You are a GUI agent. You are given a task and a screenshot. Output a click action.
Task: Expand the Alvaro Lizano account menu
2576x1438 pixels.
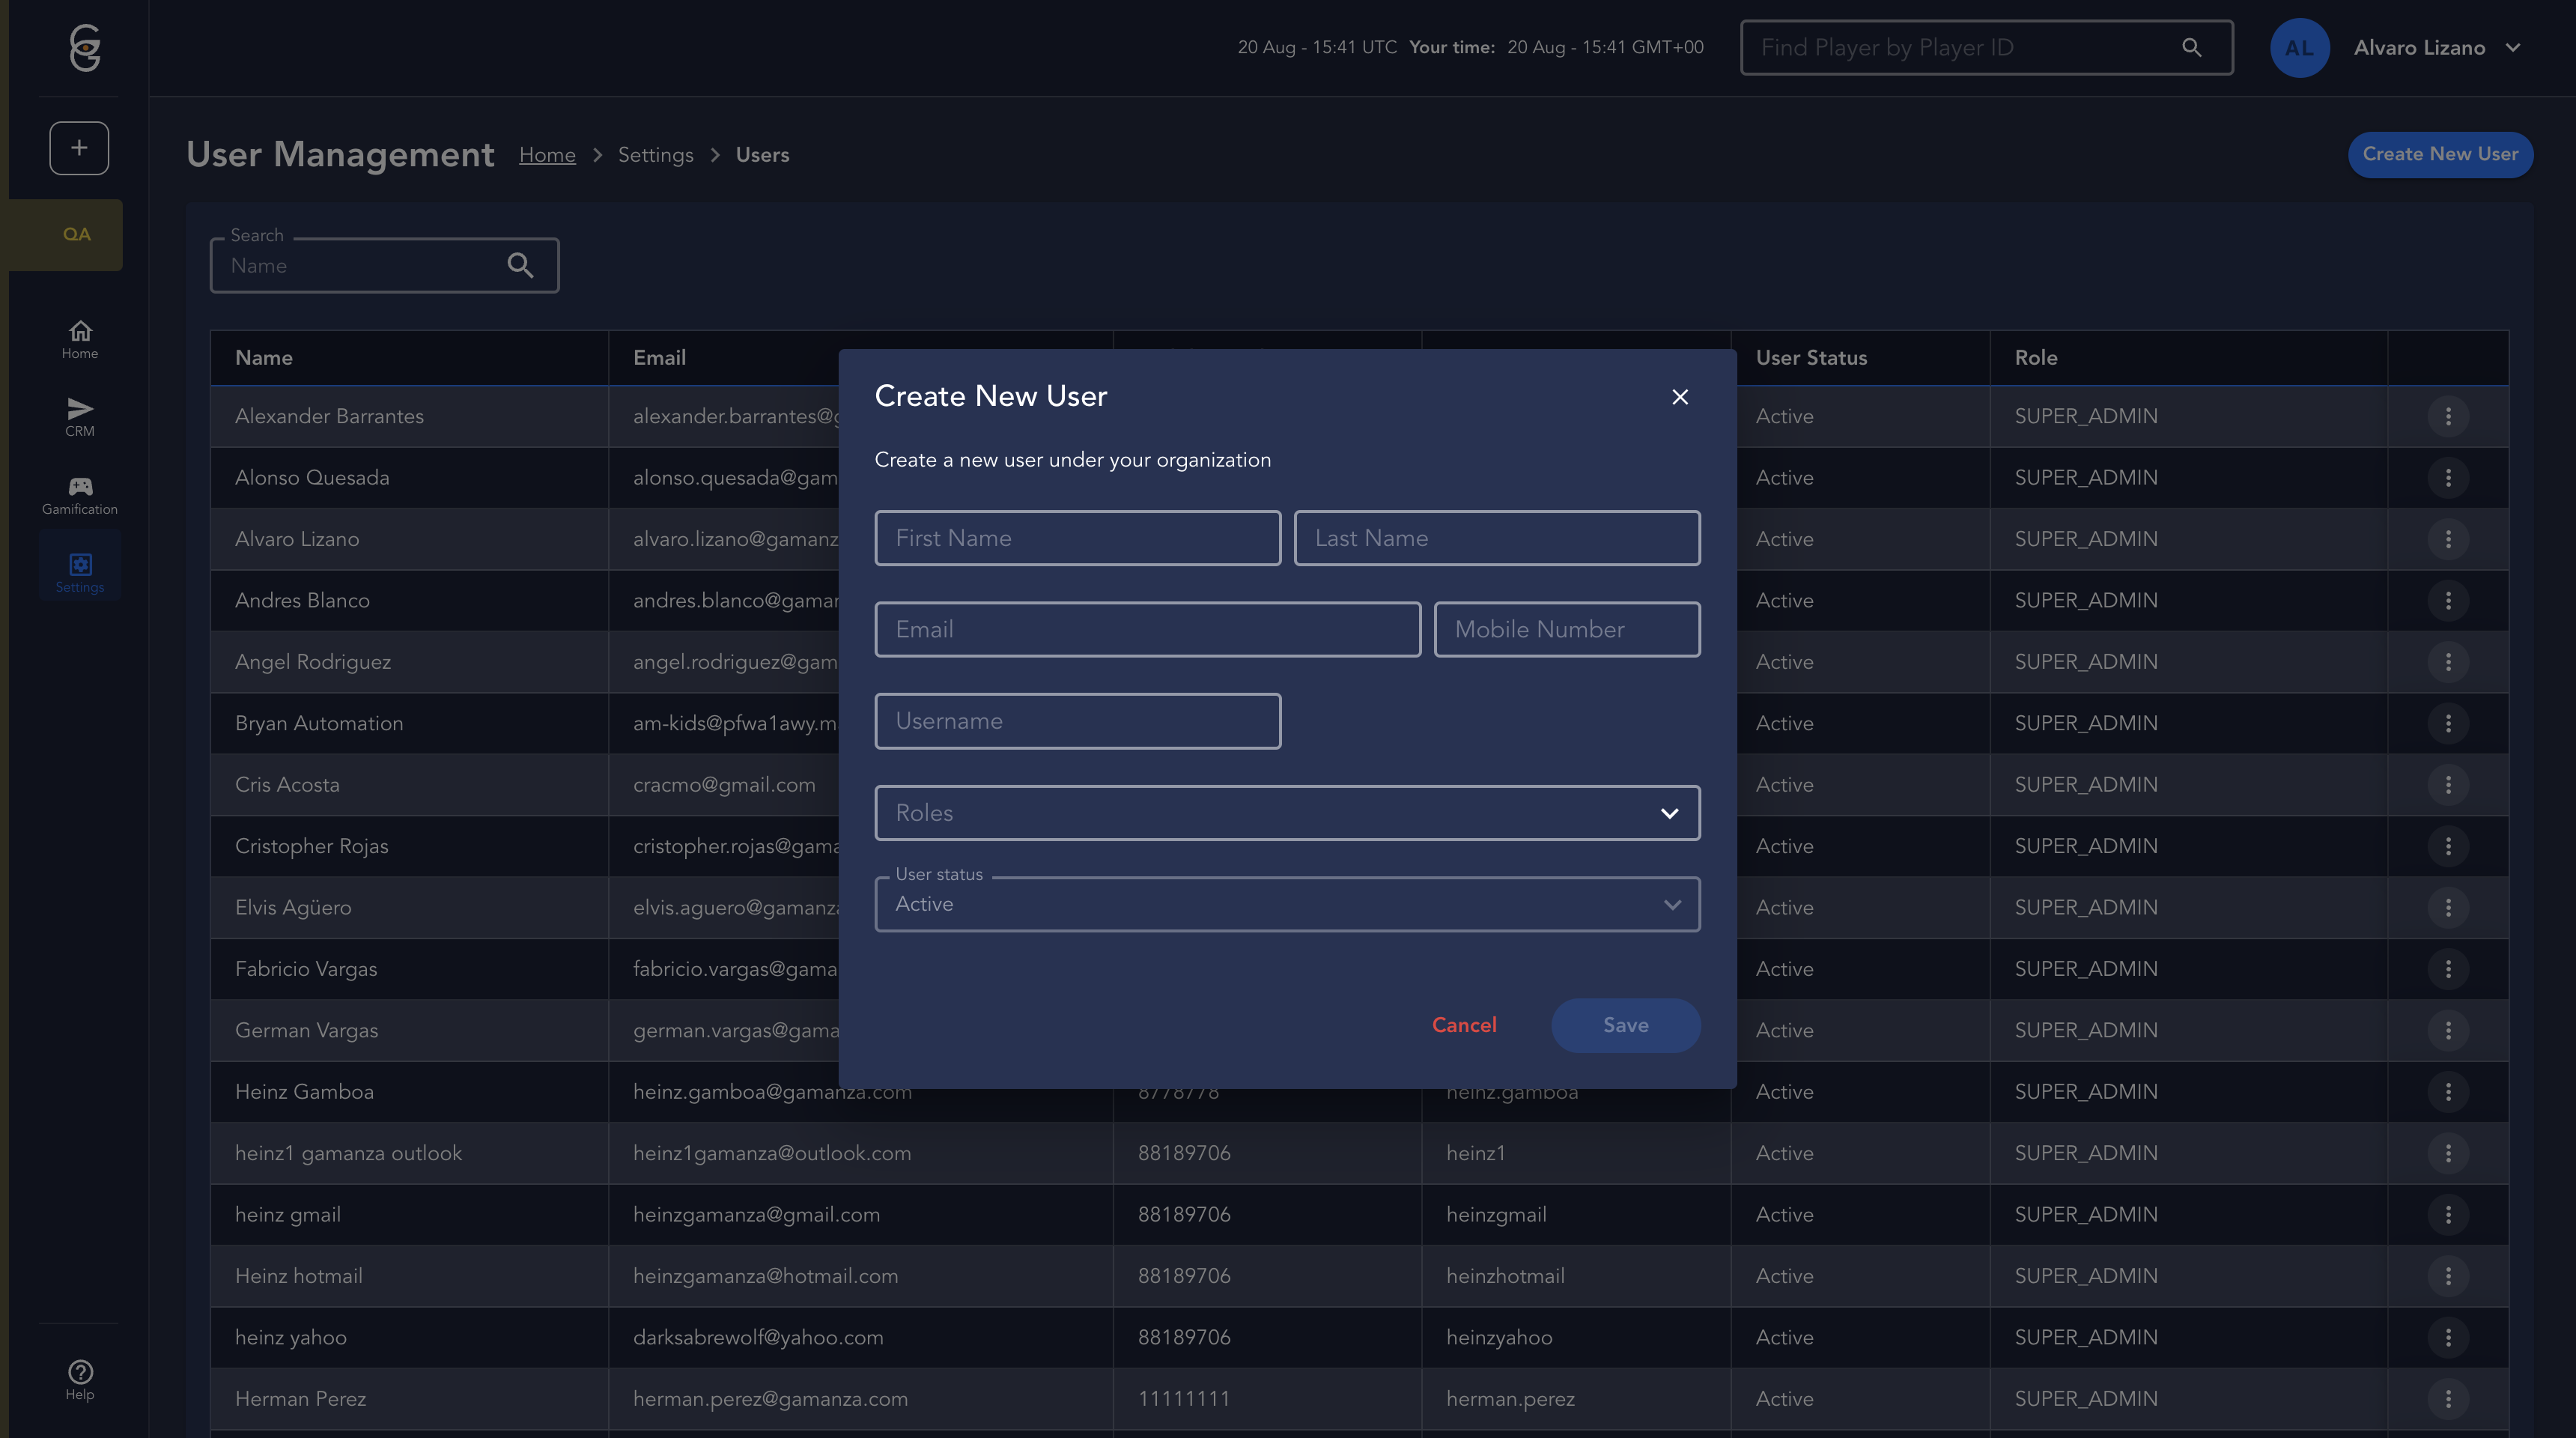[2513, 47]
